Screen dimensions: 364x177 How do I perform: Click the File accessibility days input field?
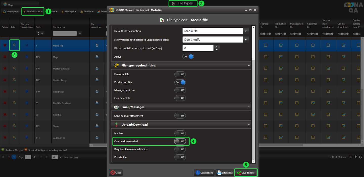click(x=198, y=48)
